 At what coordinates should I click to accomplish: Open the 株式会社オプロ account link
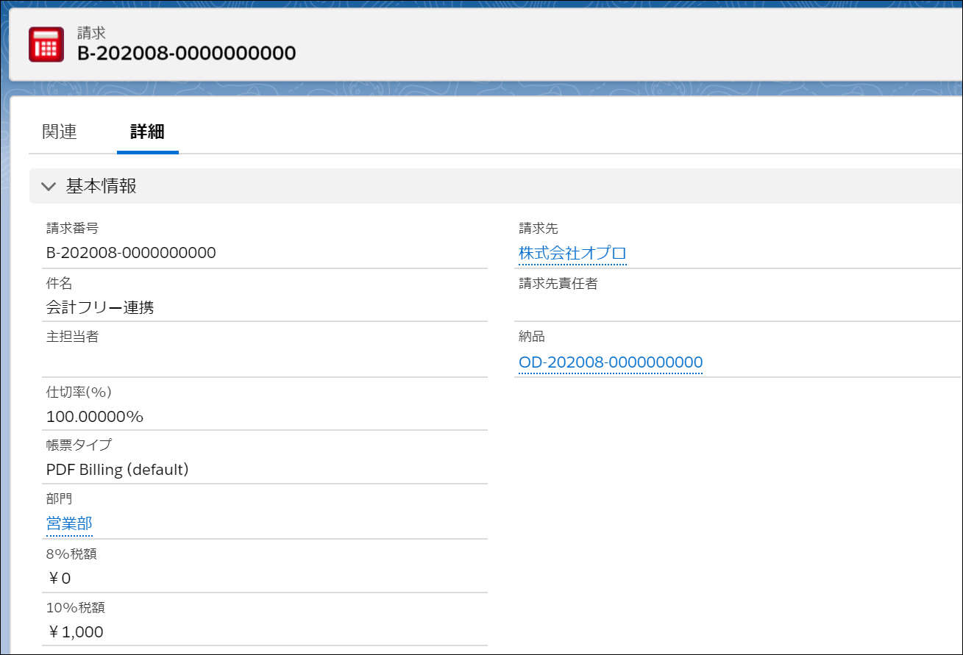572,254
